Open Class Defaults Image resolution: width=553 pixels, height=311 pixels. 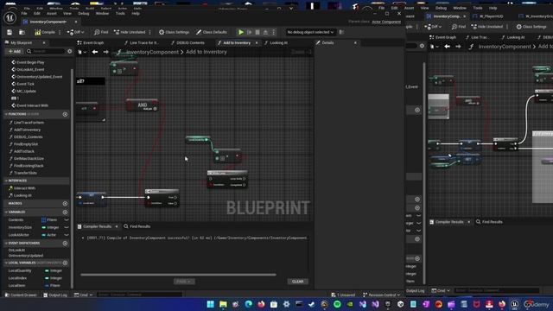point(212,32)
